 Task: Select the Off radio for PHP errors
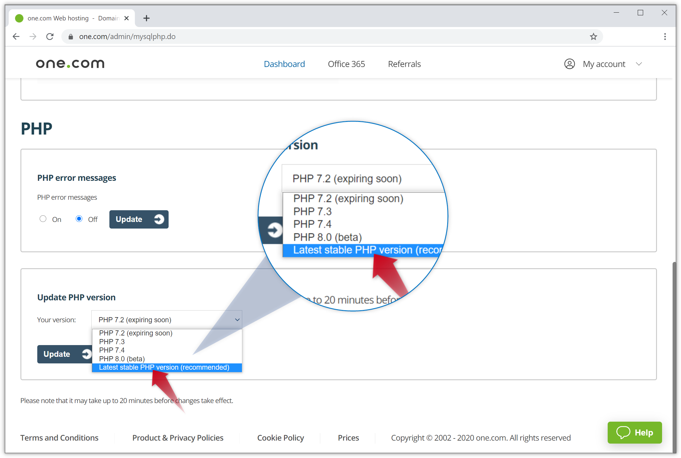click(x=79, y=219)
